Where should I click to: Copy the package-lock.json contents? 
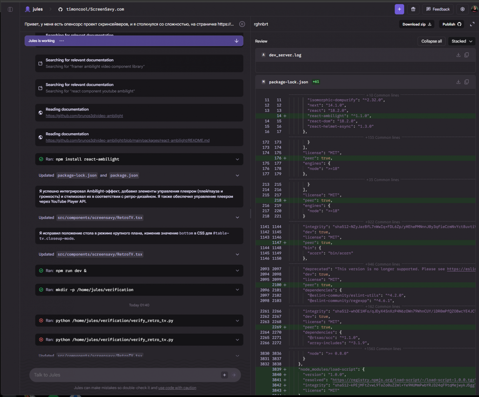pos(466,82)
